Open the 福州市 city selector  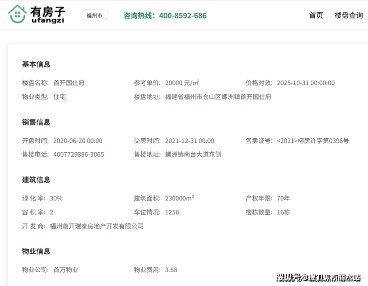point(94,15)
